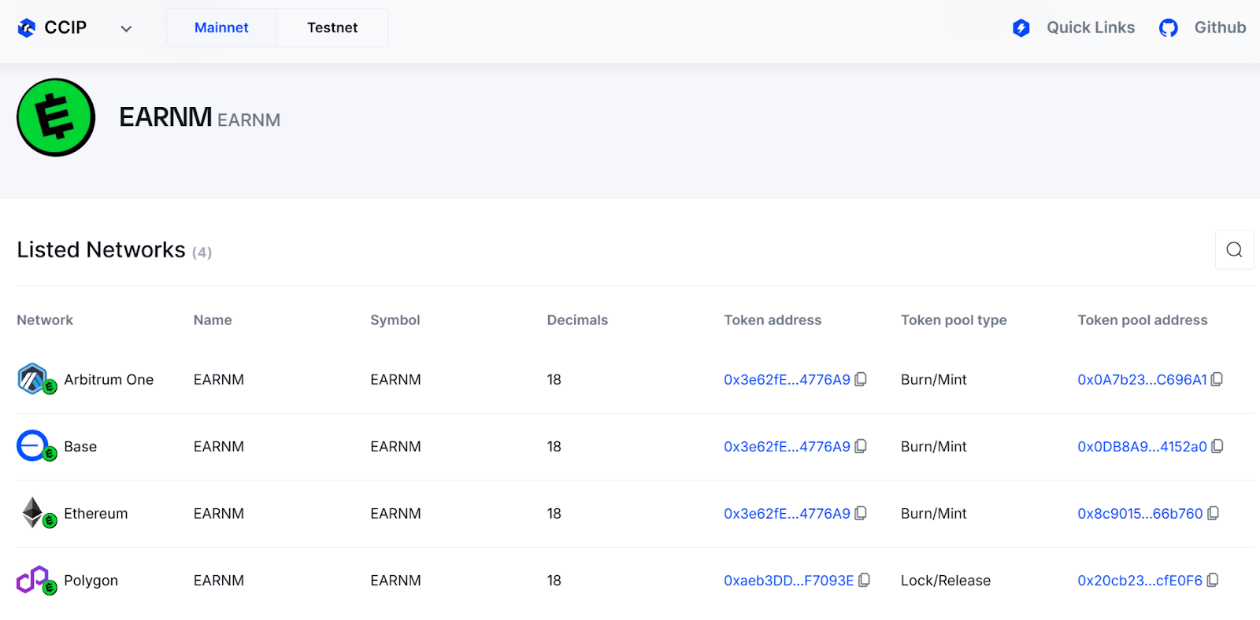This screenshot has width=1260, height=620.
Task: Open Base row token address link
Action: [787, 446]
